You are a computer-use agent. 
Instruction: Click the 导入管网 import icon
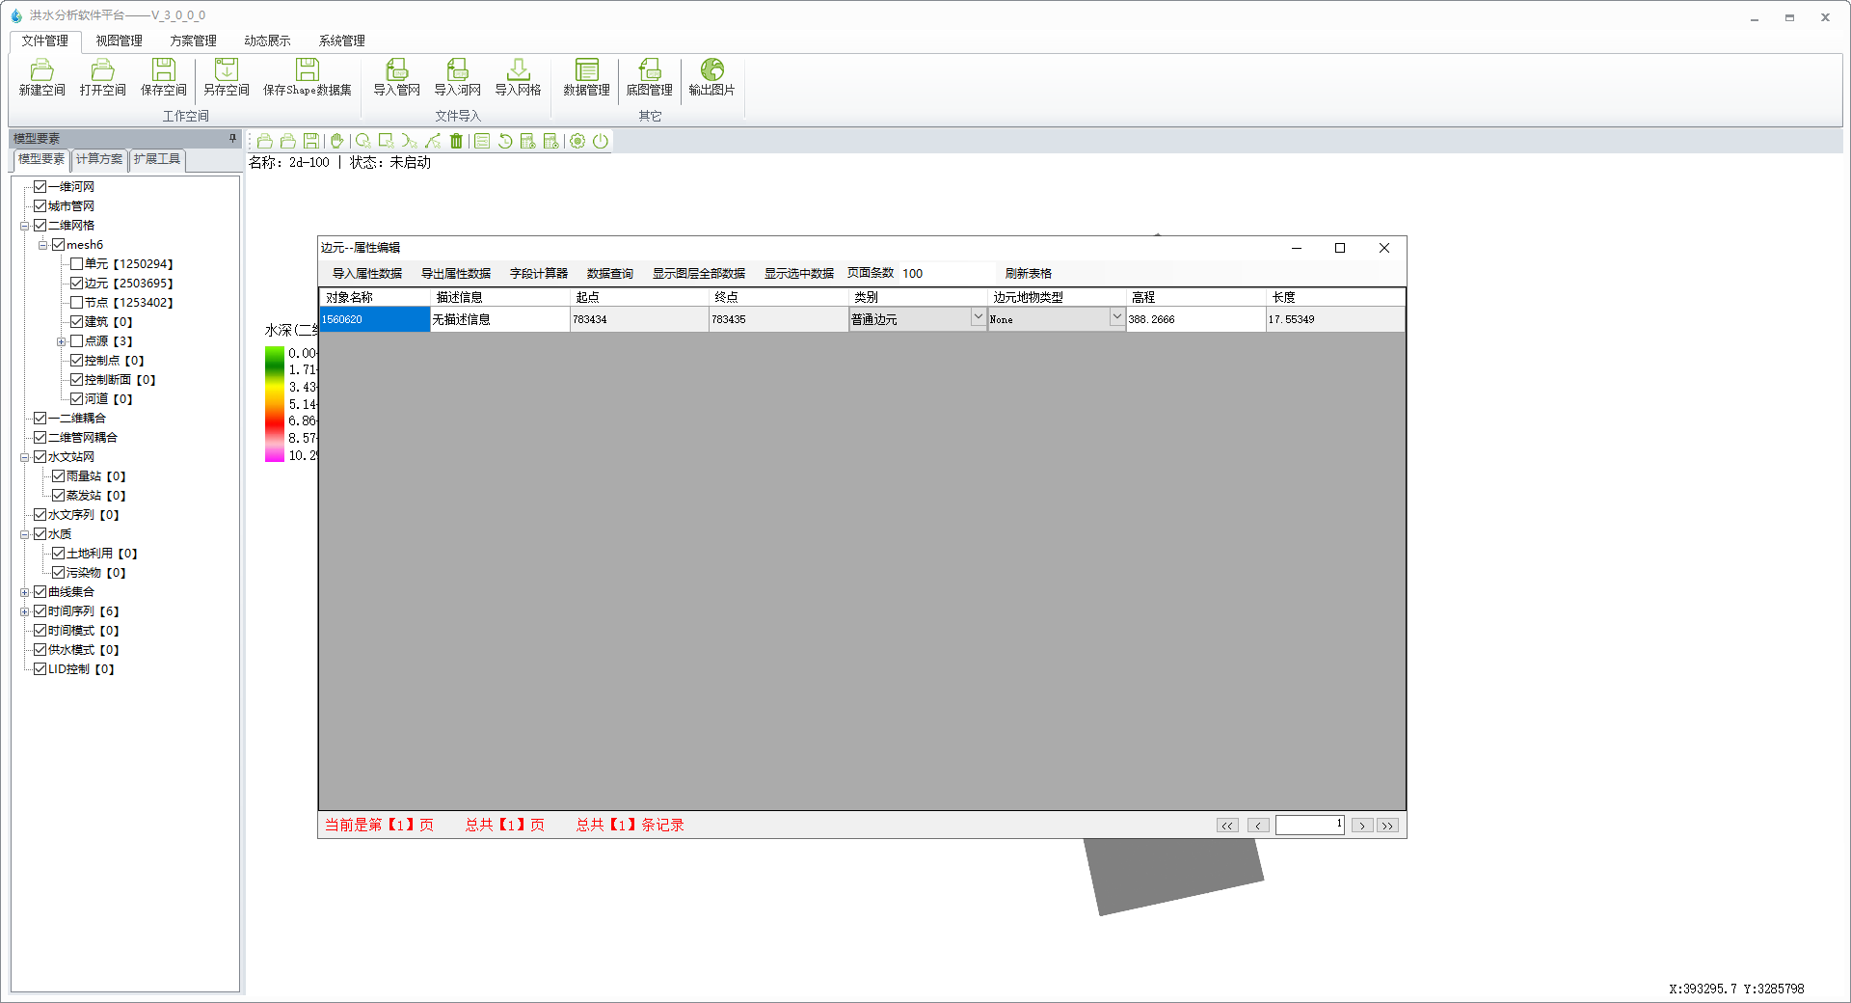point(396,77)
